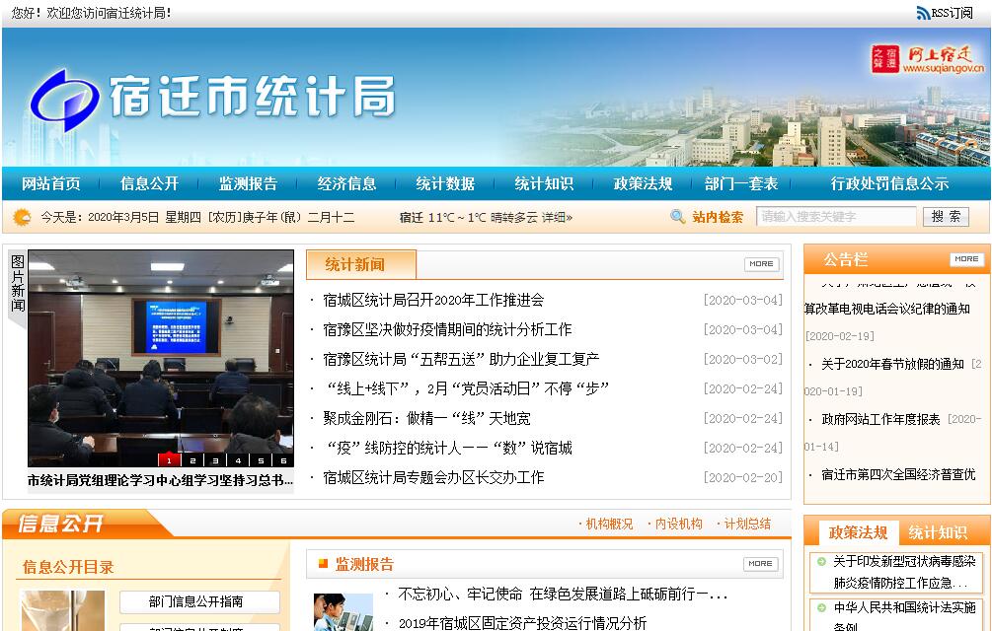Expand weather details via 详细» link
The height and width of the screenshot is (631, 992).
pos(556,217)
